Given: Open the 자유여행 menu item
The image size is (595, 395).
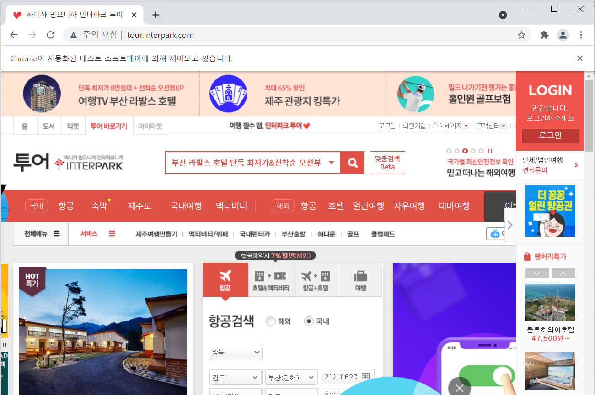Looking at the screenshot, I should pos(409,206).
